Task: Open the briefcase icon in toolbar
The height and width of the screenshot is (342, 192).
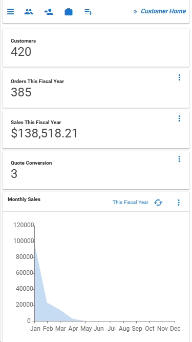Action: click(69, 12)
